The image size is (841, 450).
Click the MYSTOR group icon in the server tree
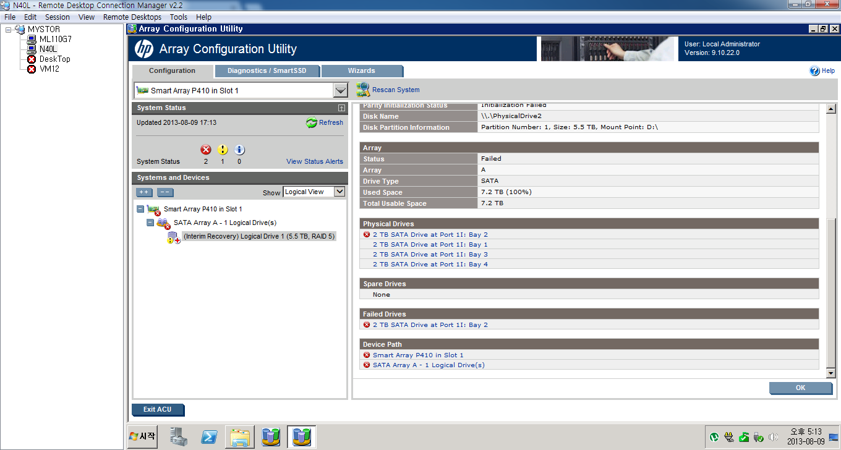coord(20,29)
